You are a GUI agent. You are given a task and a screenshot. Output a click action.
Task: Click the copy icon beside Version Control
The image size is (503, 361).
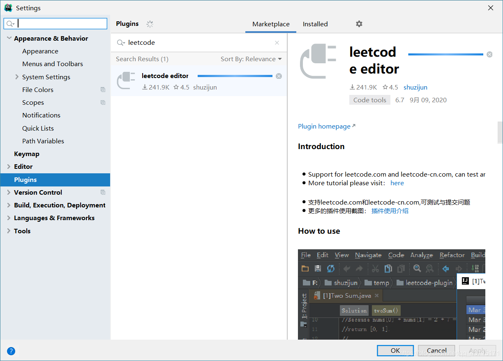(103, 192)
